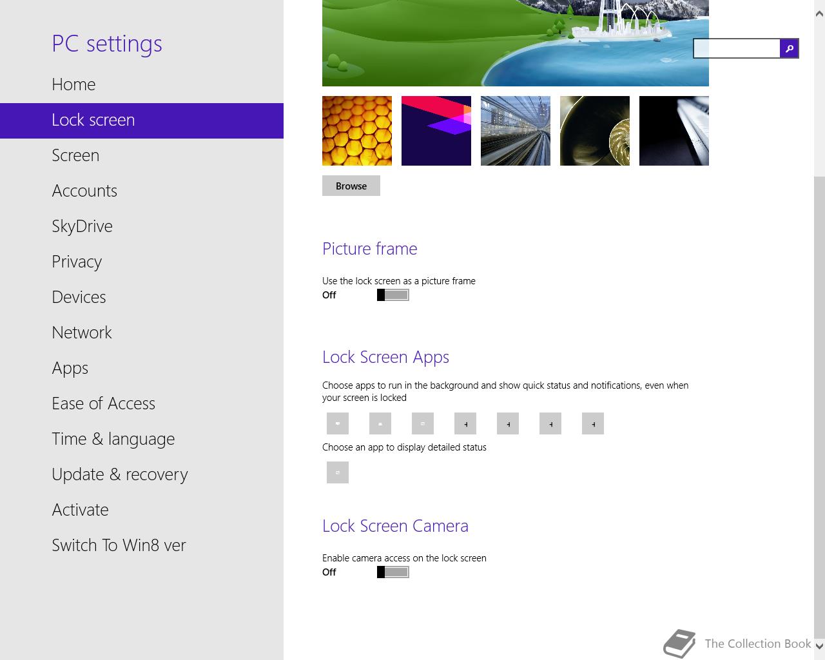Enable camera access on lock screen toggle
This screenshot has height=660, width=825.
[393, 572]
